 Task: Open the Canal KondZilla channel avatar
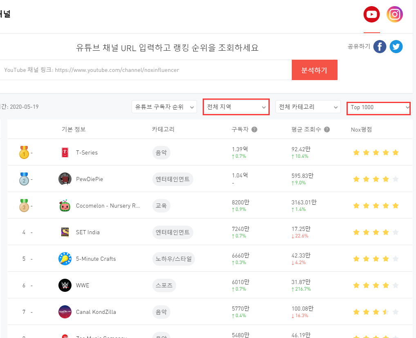(x=65, y=312)
